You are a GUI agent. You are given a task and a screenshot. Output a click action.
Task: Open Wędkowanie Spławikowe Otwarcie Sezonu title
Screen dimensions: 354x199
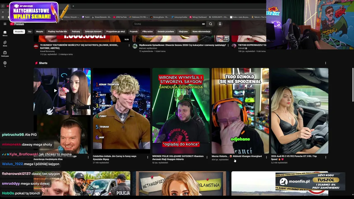(x=183, y=45)
